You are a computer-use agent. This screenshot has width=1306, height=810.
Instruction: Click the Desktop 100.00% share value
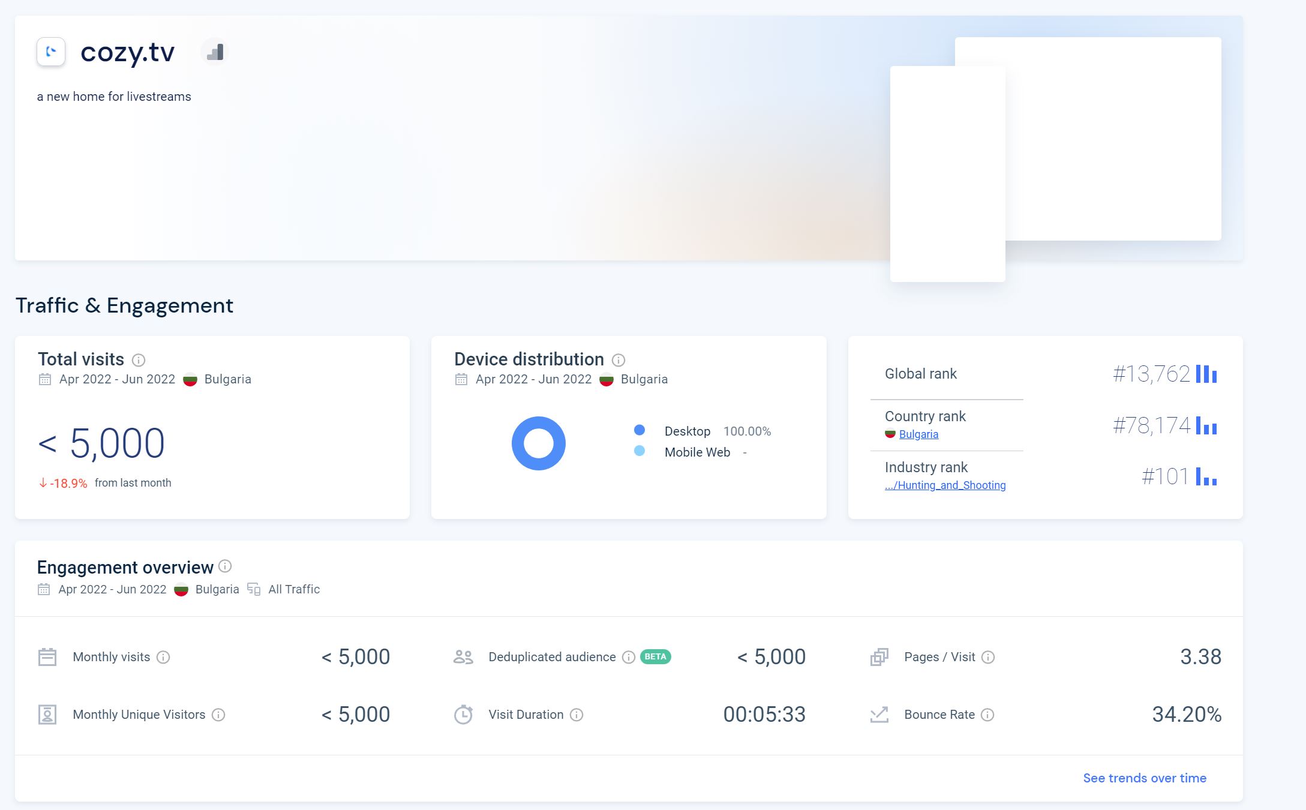pyautogui.click(x=747, y=431)
